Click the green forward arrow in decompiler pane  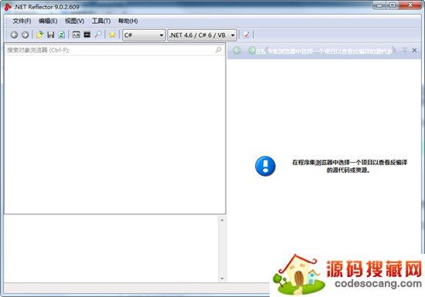pyautogui.click(x=252, y=50)
